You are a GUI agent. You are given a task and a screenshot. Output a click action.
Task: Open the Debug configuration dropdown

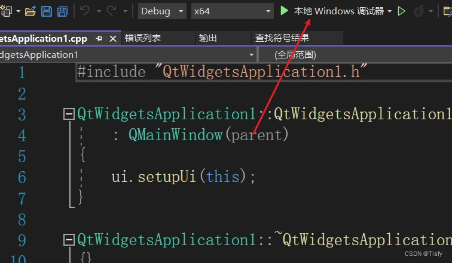pyautogui.click(x=162, y=11)
